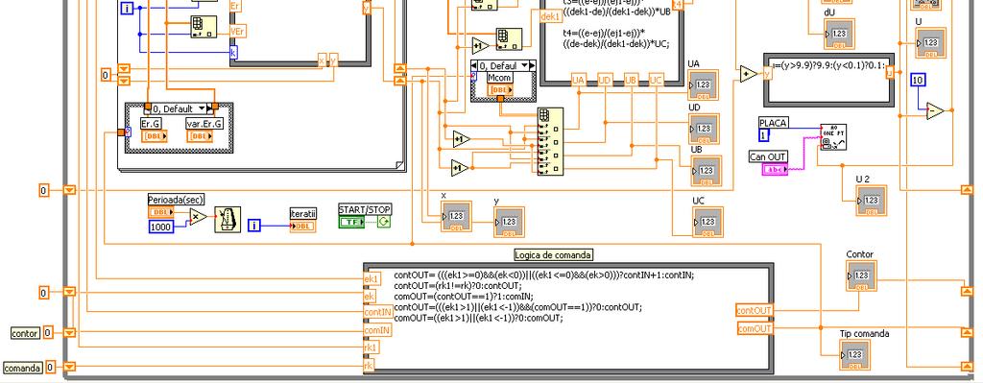The width and height of the screenshot is (983, 383).
Task: Click the loop stop condition terminal
Action: 384,222
